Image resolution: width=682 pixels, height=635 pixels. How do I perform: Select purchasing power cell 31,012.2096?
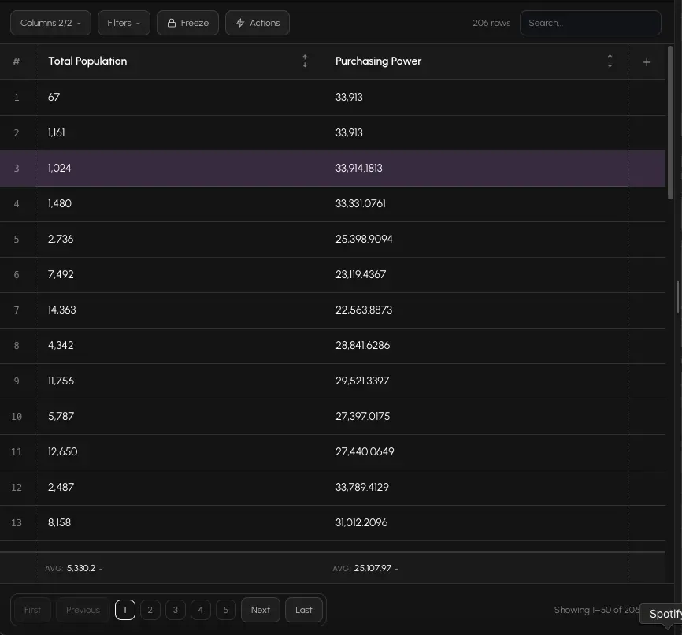click(361, 522)
